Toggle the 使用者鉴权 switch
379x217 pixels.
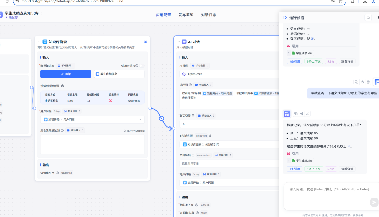click(142, 65)
